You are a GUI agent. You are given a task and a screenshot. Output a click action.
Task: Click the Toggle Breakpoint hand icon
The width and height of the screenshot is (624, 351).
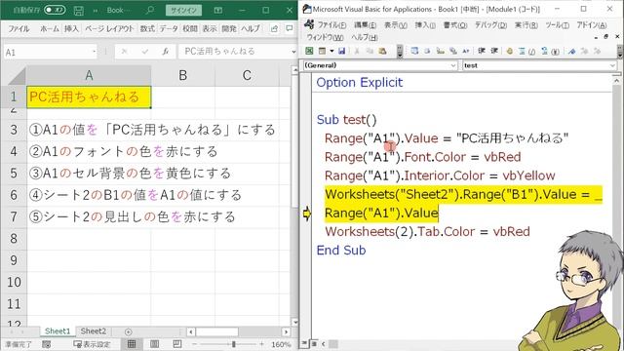[509, 51]
